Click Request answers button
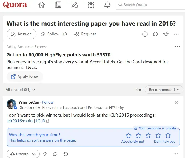 [85, 34]
